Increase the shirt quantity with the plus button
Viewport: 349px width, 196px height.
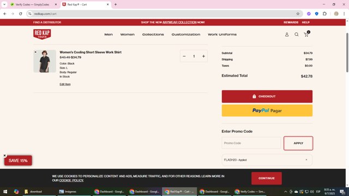[x=203, y=57]
